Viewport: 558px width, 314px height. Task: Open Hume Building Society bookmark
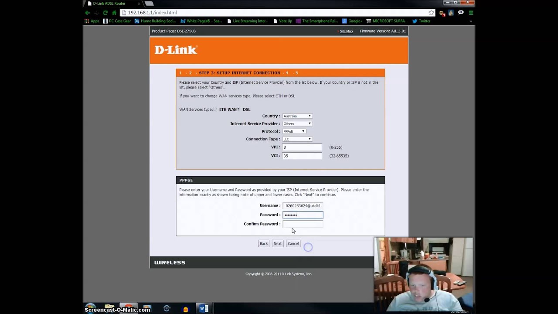[155, 21]
